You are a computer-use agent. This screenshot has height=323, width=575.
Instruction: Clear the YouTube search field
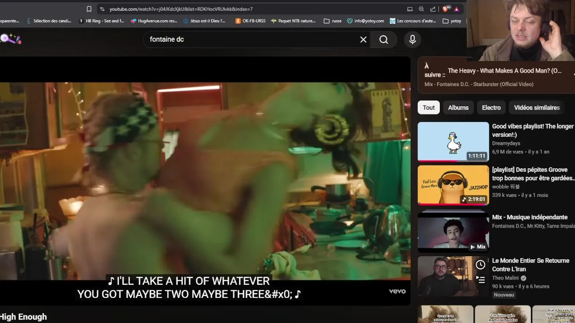[x=363, y=39]
